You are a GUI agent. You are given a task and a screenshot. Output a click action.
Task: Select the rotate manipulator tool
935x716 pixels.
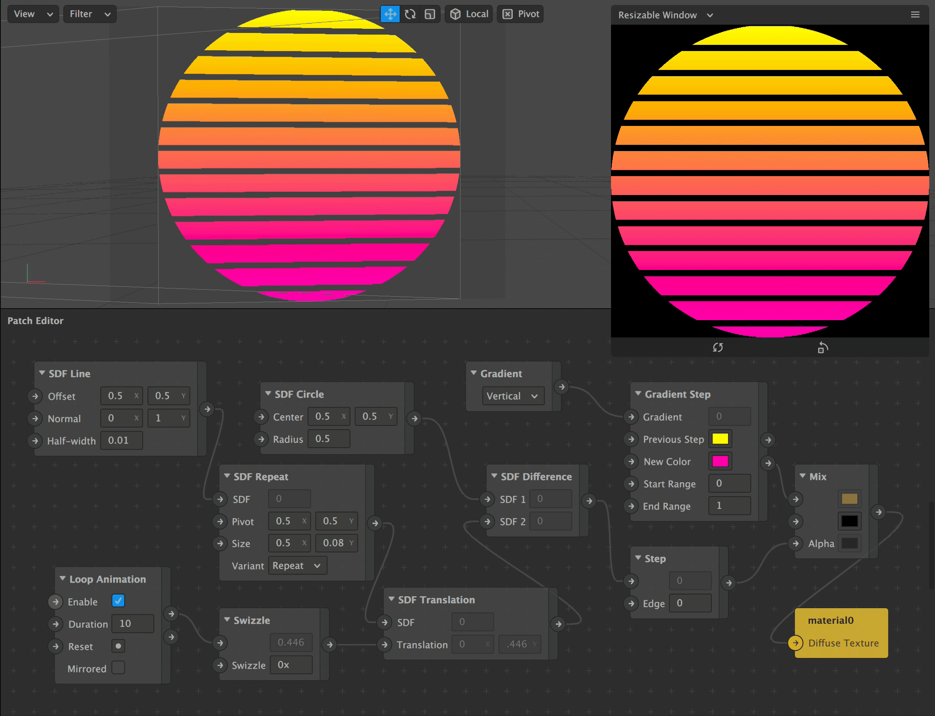click(410, 14)
